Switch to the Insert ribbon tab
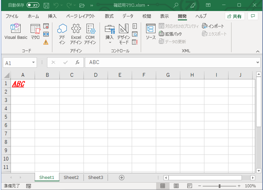The height and width of the screenshot is (190, 263). pos(52,16)
